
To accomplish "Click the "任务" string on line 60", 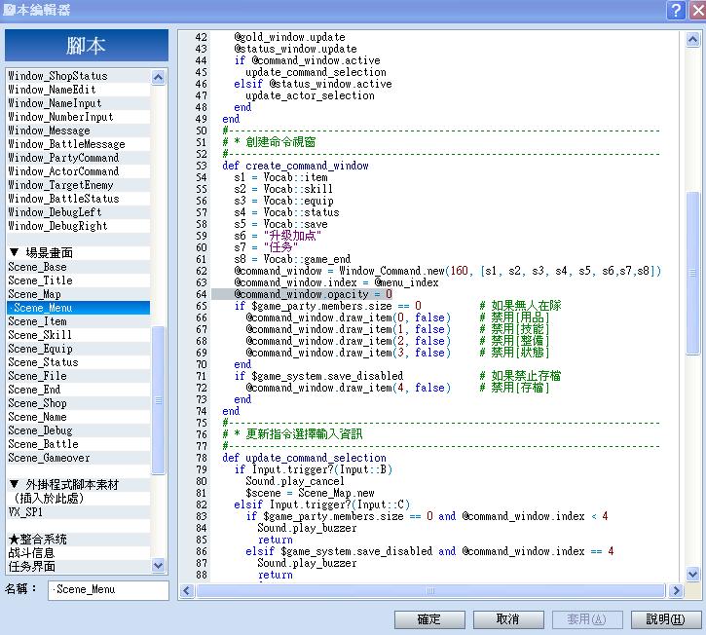I will click(x=280, y=247).
